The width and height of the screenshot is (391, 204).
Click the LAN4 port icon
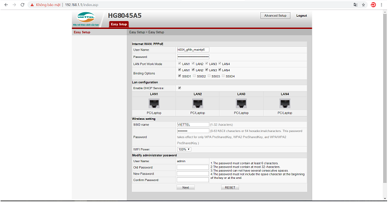click(285, 103)
